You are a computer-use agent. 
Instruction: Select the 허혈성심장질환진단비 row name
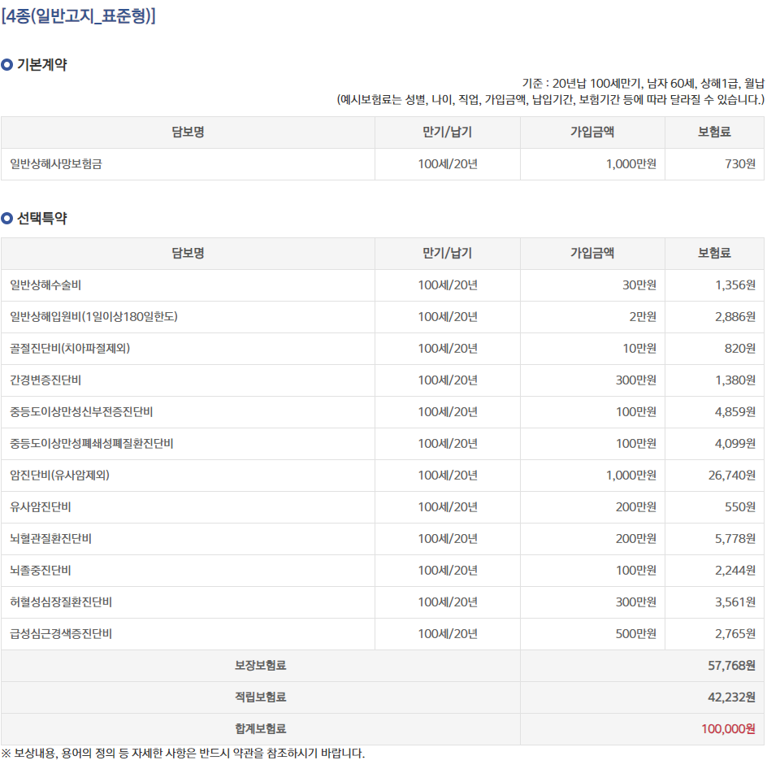tap(61, 602)
